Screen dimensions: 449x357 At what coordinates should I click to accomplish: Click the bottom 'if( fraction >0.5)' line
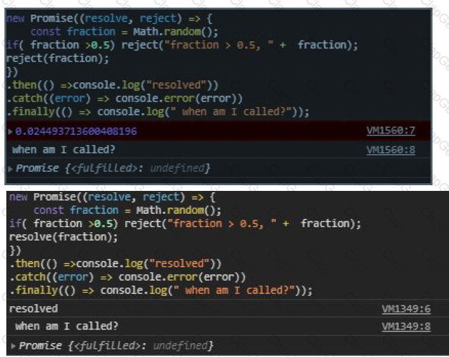pos(185,223)
